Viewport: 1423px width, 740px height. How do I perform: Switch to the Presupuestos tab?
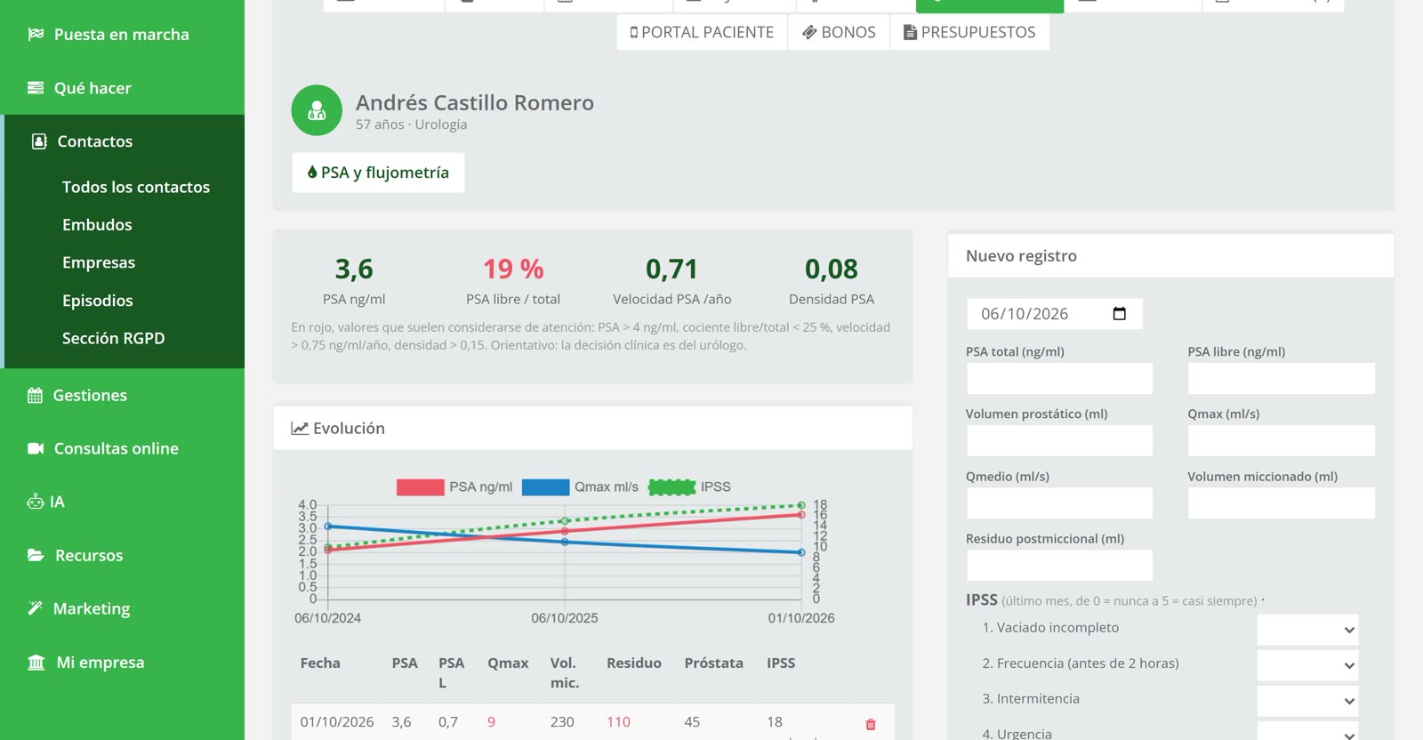point(969,32)
